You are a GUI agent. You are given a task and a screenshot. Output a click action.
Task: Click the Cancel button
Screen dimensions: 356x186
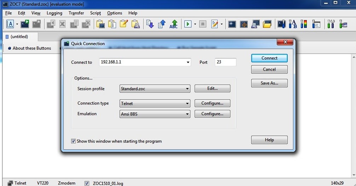[269, 69]
